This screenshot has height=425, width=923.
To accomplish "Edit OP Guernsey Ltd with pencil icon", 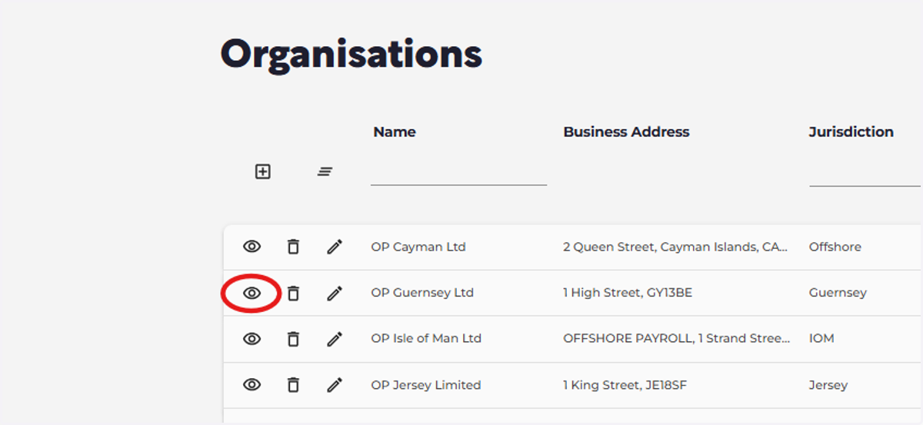I will (x=335, y=293).
